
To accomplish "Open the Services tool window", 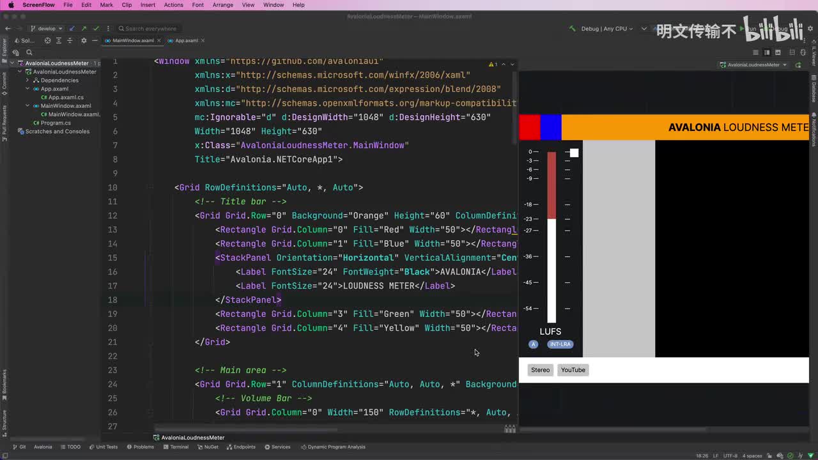I will (277, 447).
